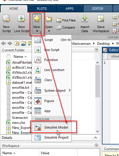Choose Class from the New menu
The height and width of the screenshot is (156, 119).
click(x=52, y=80)
